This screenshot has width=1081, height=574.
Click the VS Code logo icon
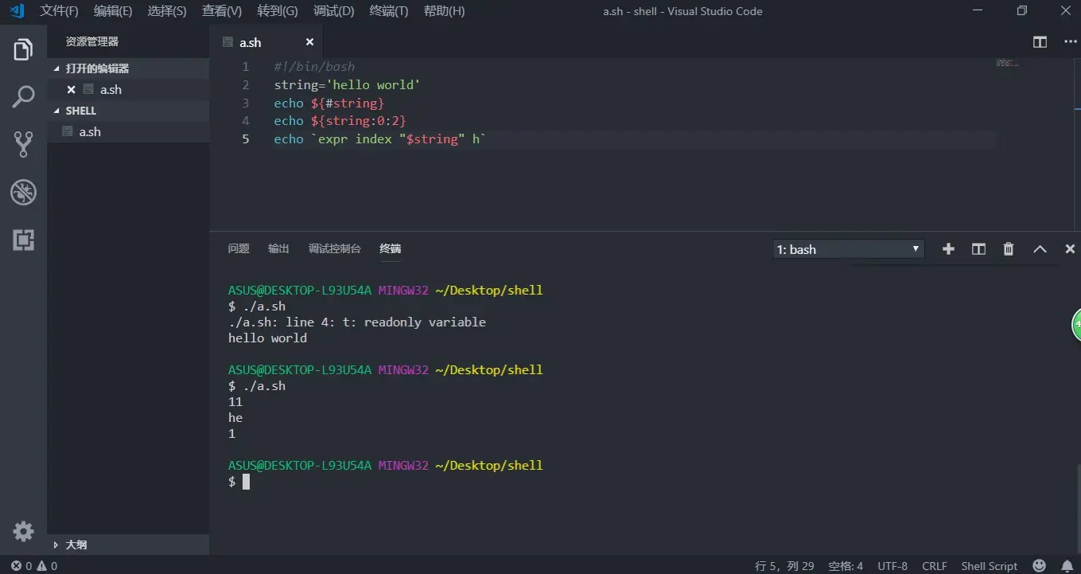tap(16, 11)
